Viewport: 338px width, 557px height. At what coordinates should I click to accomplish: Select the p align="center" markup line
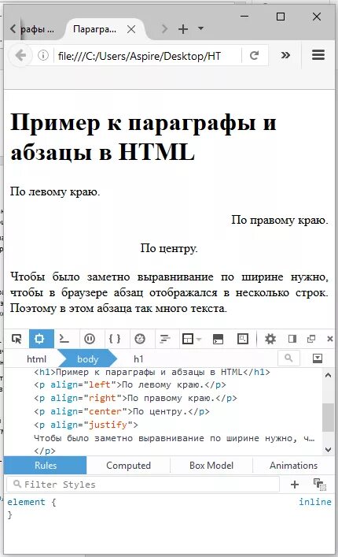click(x=122, y=412)
